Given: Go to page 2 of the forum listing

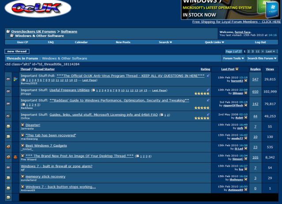Looking at the screenshot, I should point(248,52).
